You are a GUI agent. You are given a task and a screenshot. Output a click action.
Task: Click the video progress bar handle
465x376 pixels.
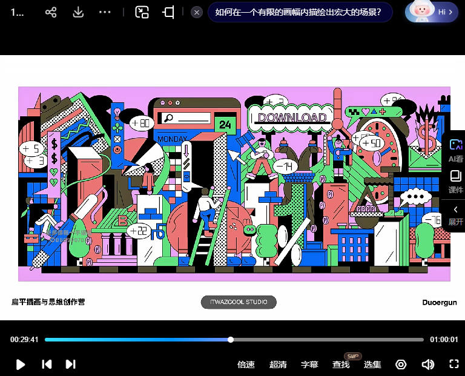231,340
